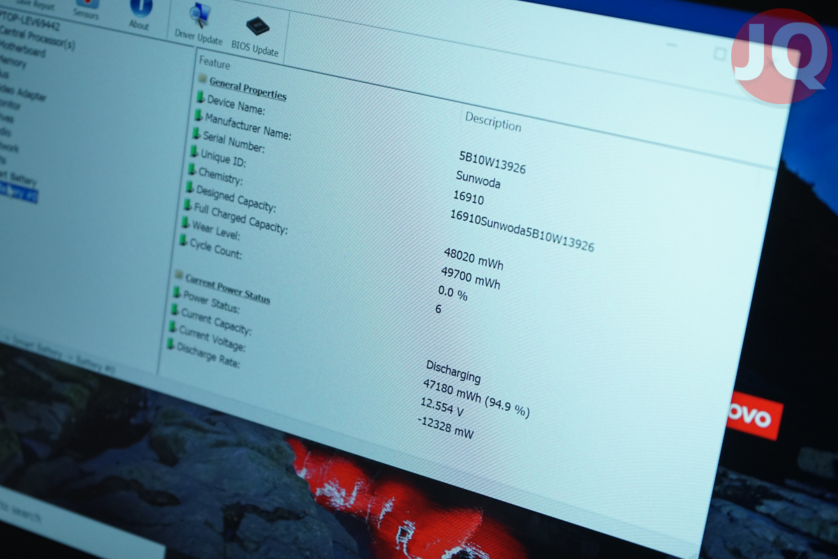Click green icon next to Designed Capacity
Screen dimensions: 838x559
[190, 187]
